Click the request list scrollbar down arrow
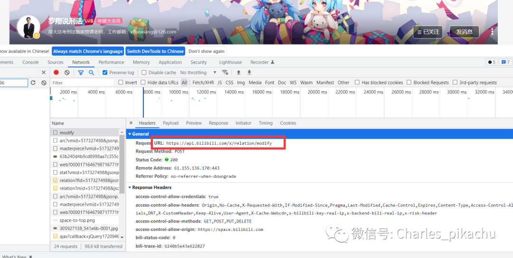This screenshot has height=258, width=513. pyautogui.click(x=122, y=237)
